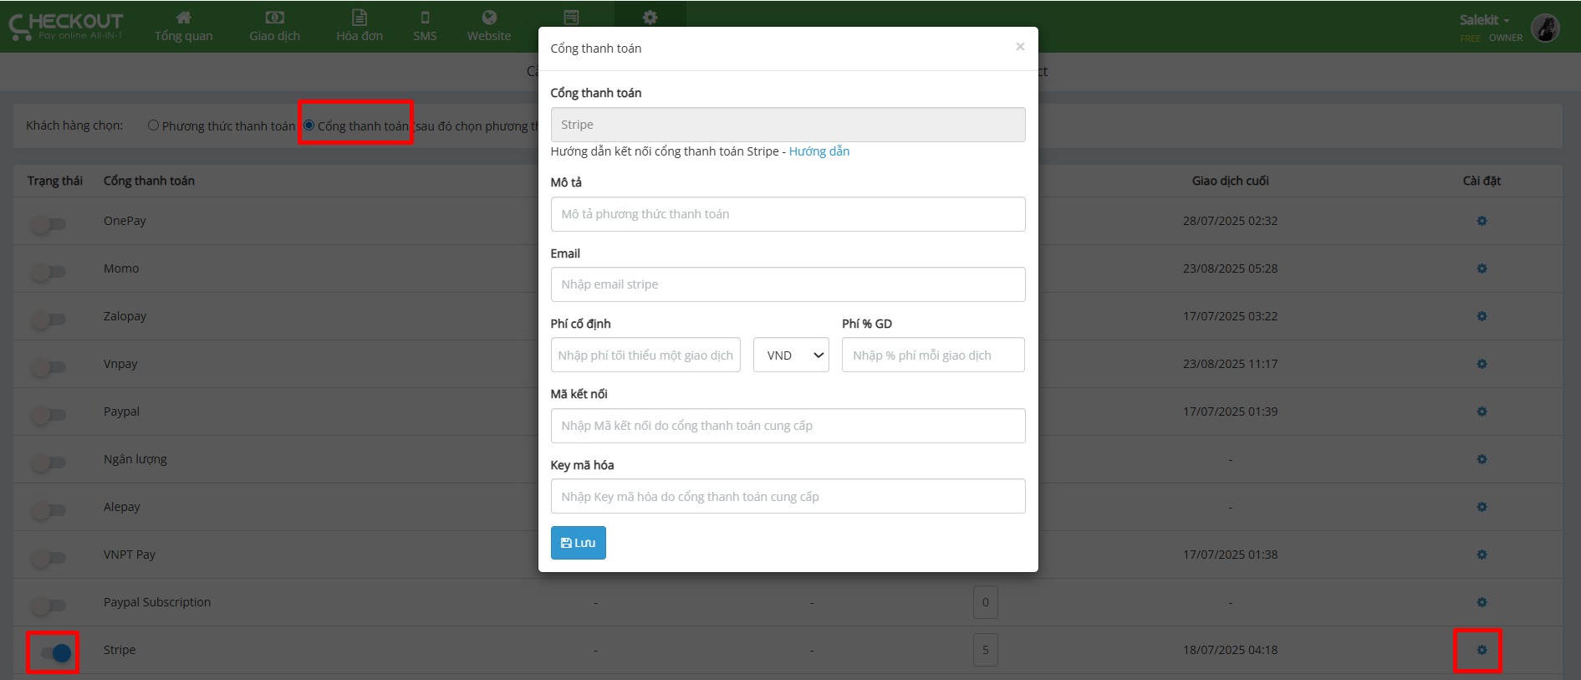Open settings gear for Momo row
1581x680 pixels.
1482,268
